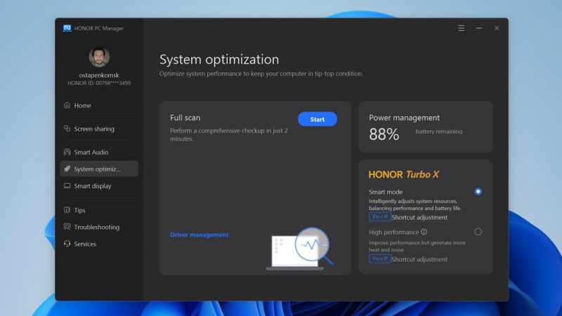Click the Screen sharing icon
This screenshot has width=562, height=316.
67,129
